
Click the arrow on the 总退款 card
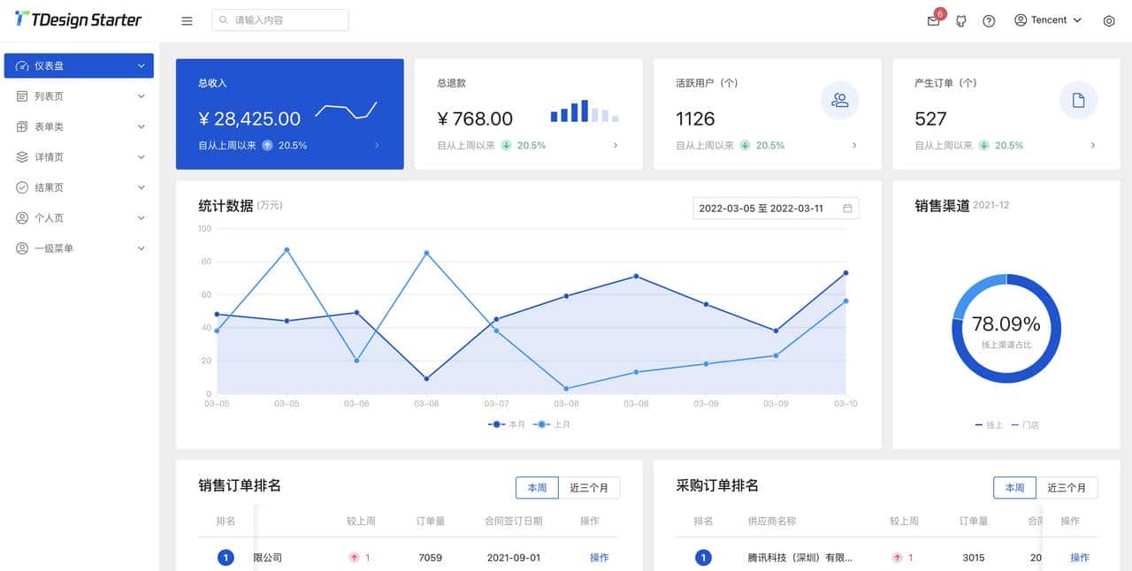point(616,145)
